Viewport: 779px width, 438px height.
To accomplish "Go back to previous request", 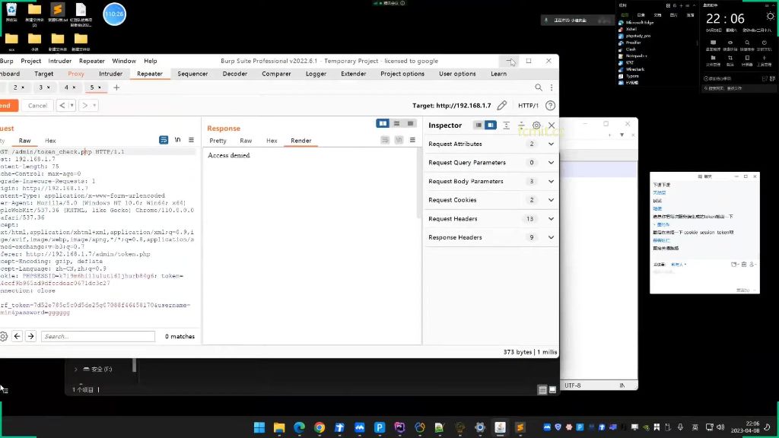I will point(62,105).
